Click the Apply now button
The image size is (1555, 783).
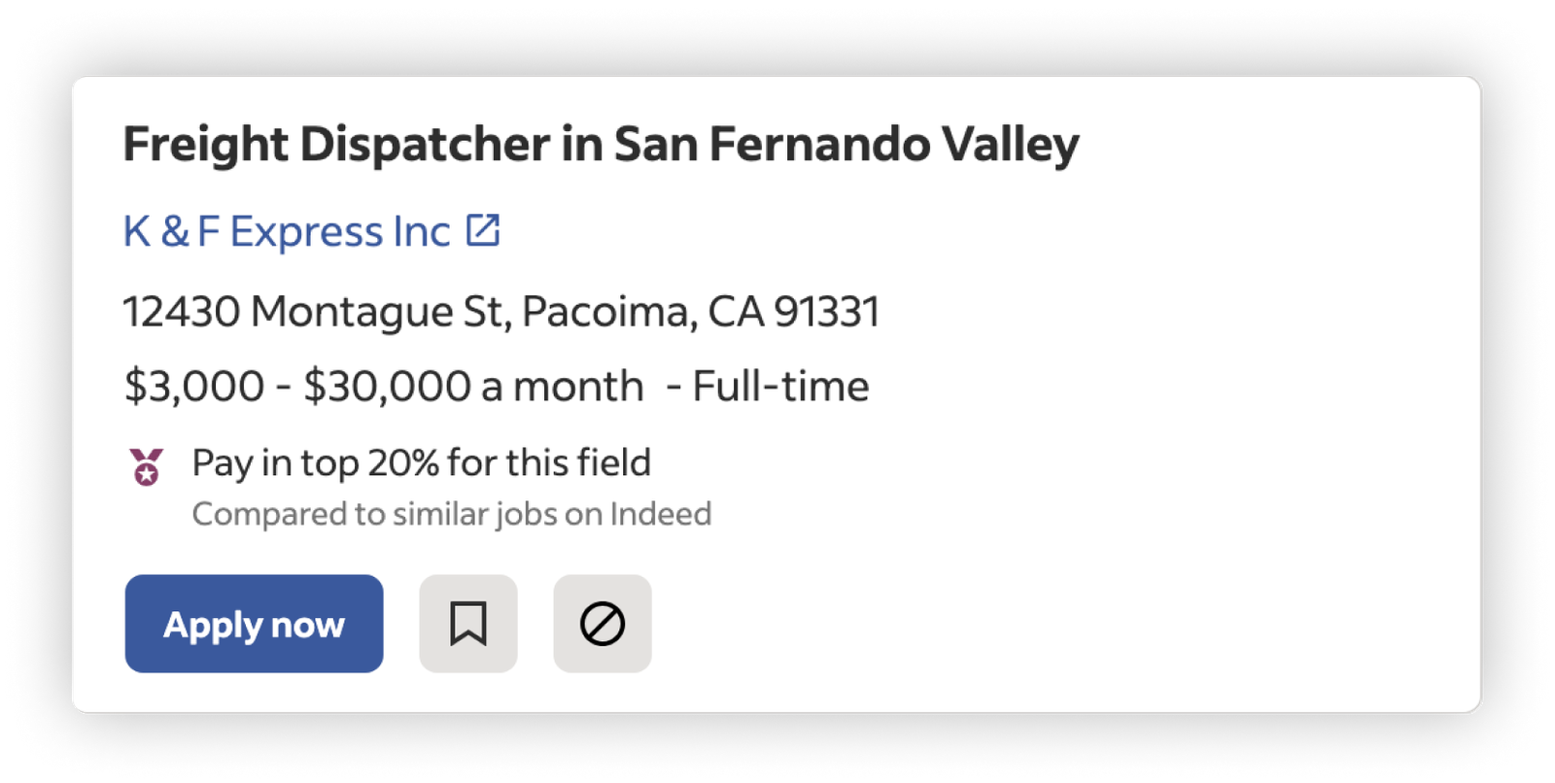coord(254,624)
